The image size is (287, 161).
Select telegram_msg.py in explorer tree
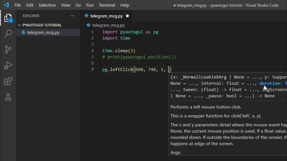click(48, 32)
